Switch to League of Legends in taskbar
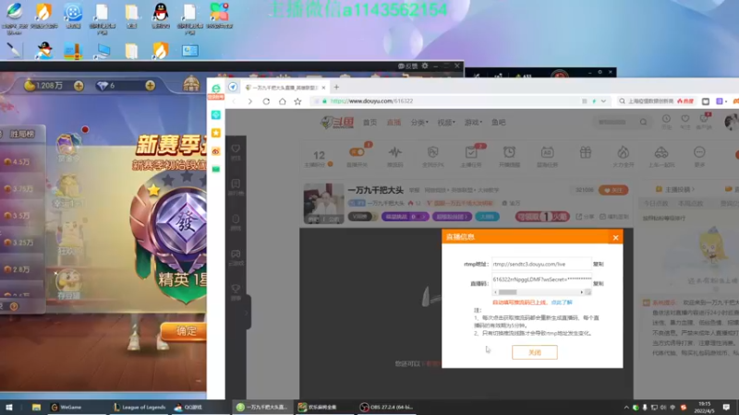739x415 pixels. (139, 407)
